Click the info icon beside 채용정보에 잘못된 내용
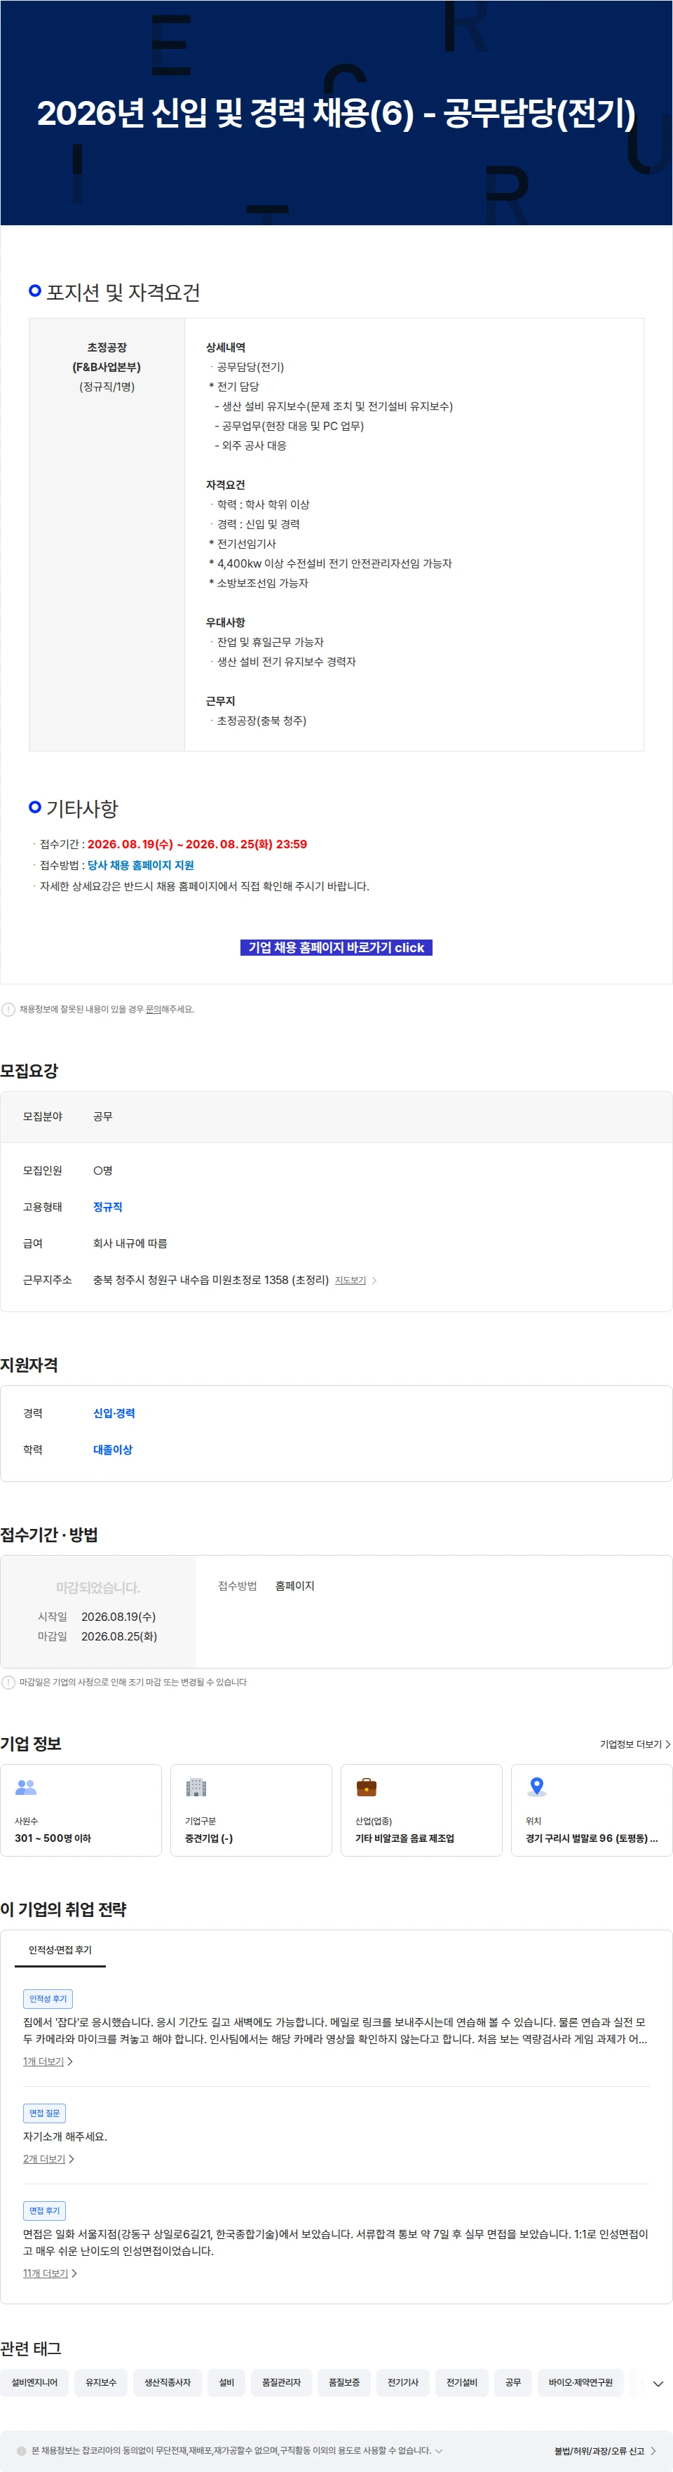 [x=8, y=1010]
